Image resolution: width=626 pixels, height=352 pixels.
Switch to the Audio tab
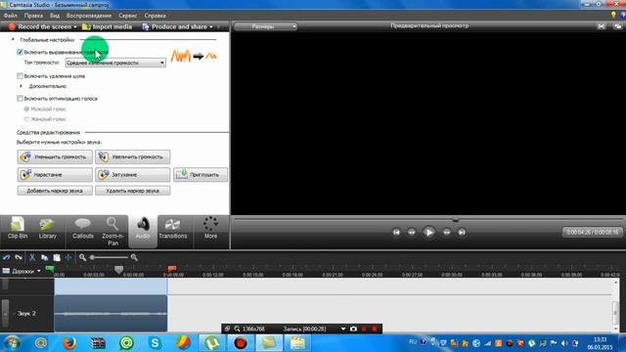[143, 231]
